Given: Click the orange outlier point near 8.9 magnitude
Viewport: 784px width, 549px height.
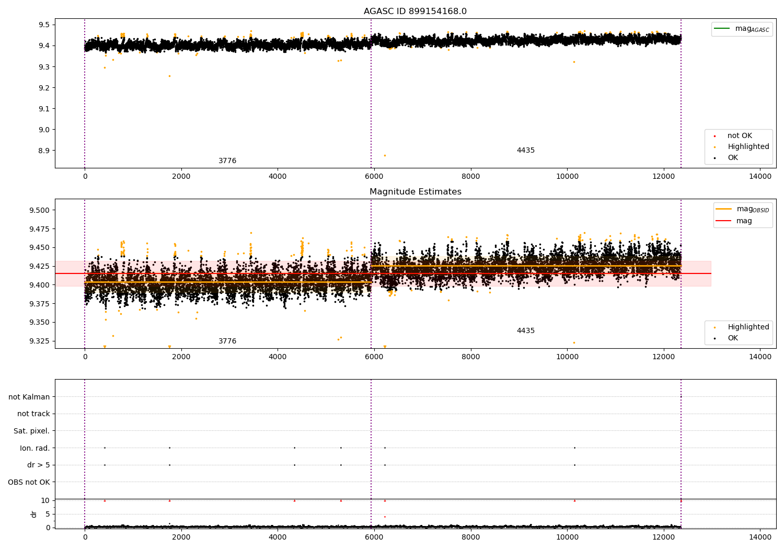Looking at the screenshot, I should coord(385,155).
